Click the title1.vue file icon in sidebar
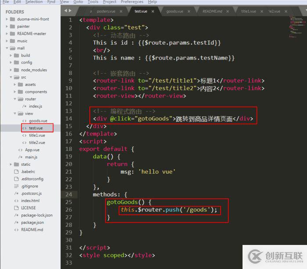 [24, 135]
